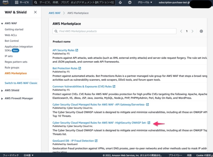This screenshot has width=213, height=157.
Task: Open Rule groups in the sidebar
Action: [x=12, y=67]
